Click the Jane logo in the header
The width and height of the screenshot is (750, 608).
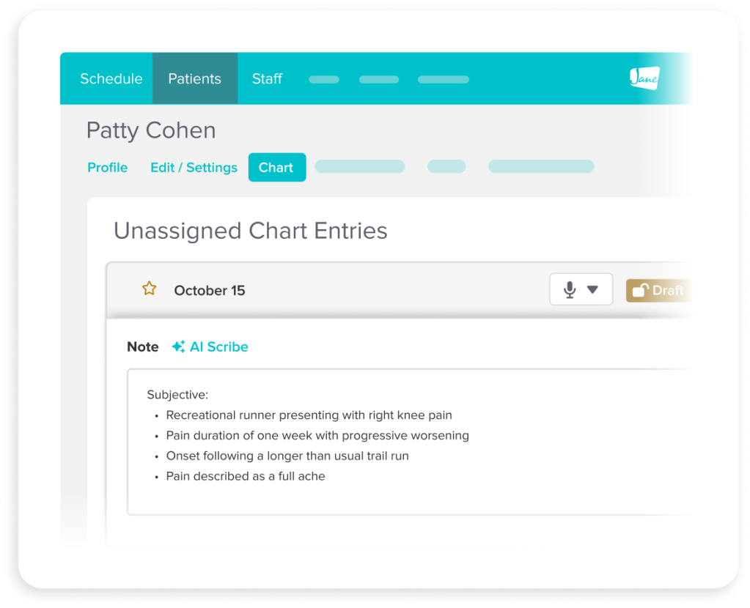coord(646,78)
